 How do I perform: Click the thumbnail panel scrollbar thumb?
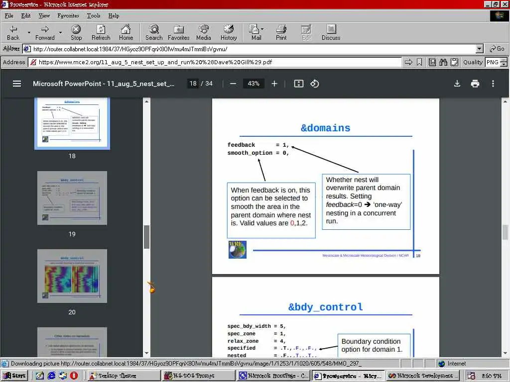[x=147, y=237]
